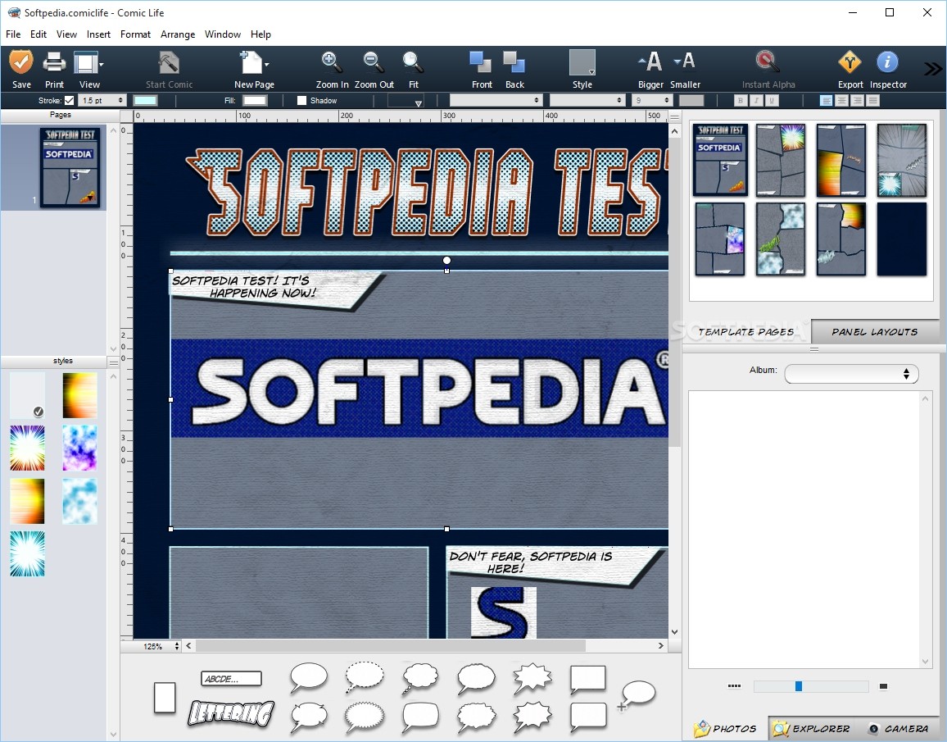Open the font size 9 dropdown

(x=652, y=100)
